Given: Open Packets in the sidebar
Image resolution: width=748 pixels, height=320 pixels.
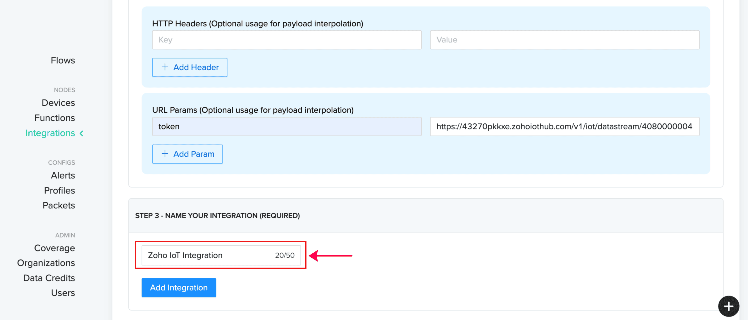Looking at the screenshot, I should point(59,205).
